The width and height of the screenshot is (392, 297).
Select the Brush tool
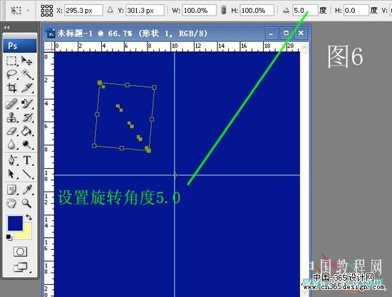coord(26,104)
